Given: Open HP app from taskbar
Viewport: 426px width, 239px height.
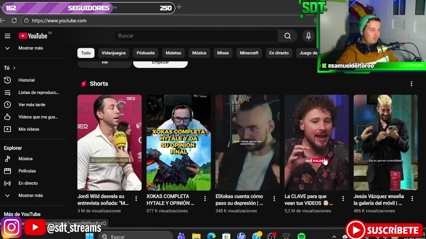Looking at the screenshot, I should [241, 236].
